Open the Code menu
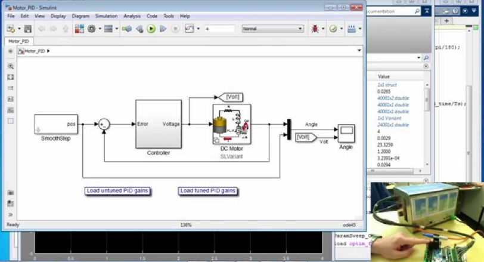 pyautogui.click(x=152, y=16)
